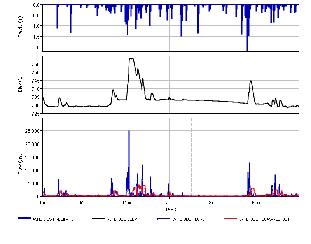Click the 25,000 tick label on the flow axis
The image size is (311, 244).
(31, 131)
